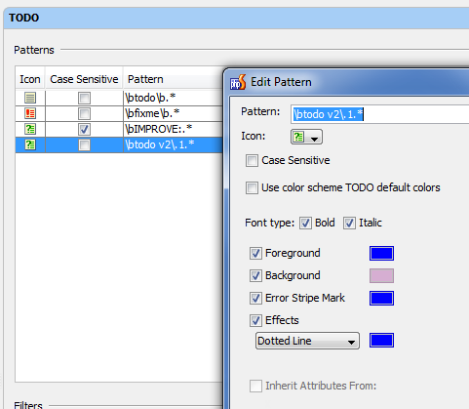Click the IMPROVE row's green question icon

pyautogui.click(x=30, y=129)
